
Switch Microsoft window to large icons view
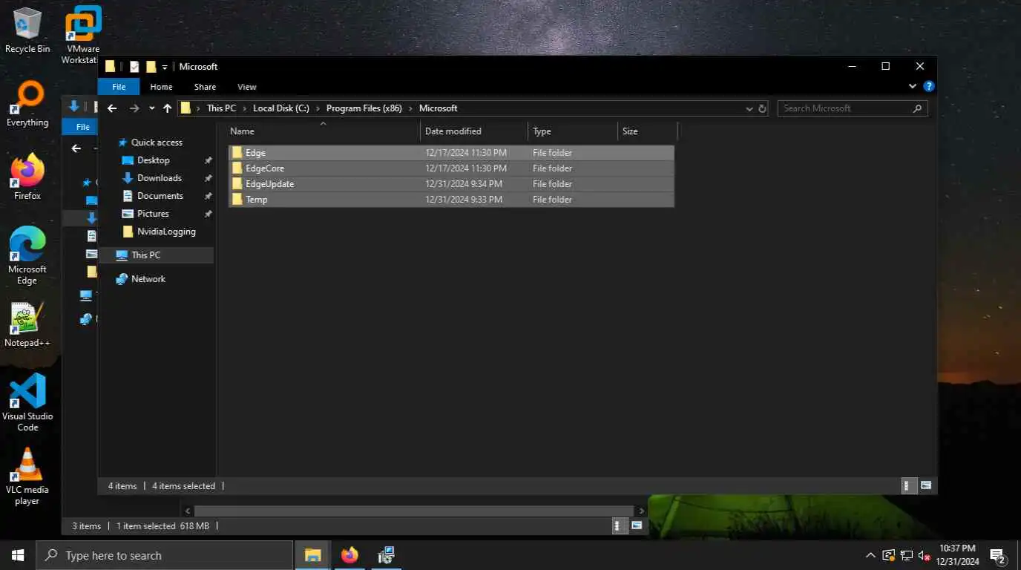coord(926,486)
